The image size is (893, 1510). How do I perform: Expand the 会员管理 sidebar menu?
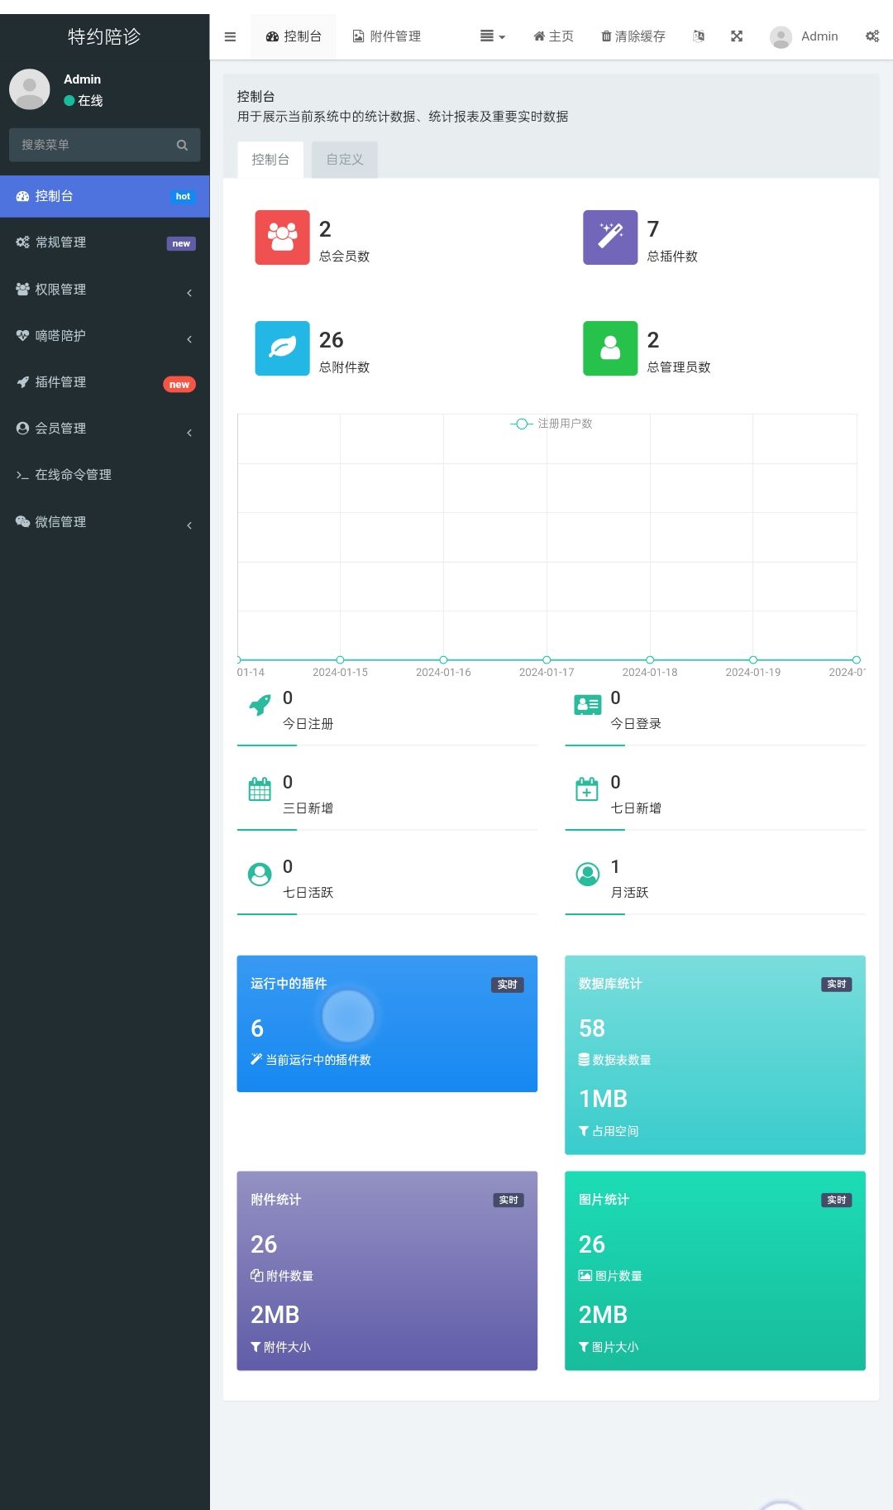104,429
